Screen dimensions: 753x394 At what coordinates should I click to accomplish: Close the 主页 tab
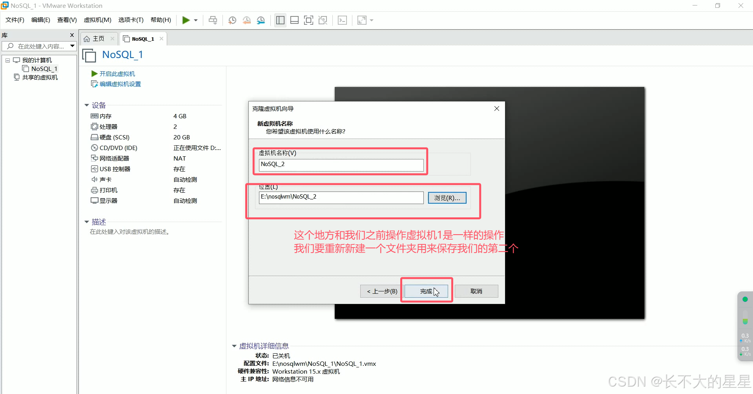point(112,39)
